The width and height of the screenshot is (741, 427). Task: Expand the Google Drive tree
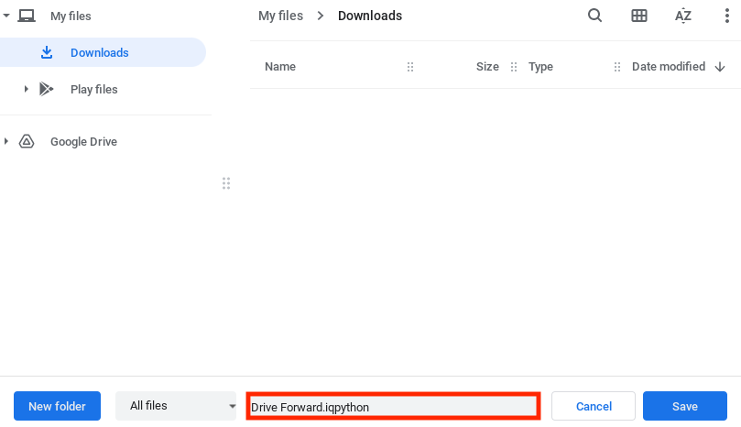pyautogui.click(x=7, y=142)
